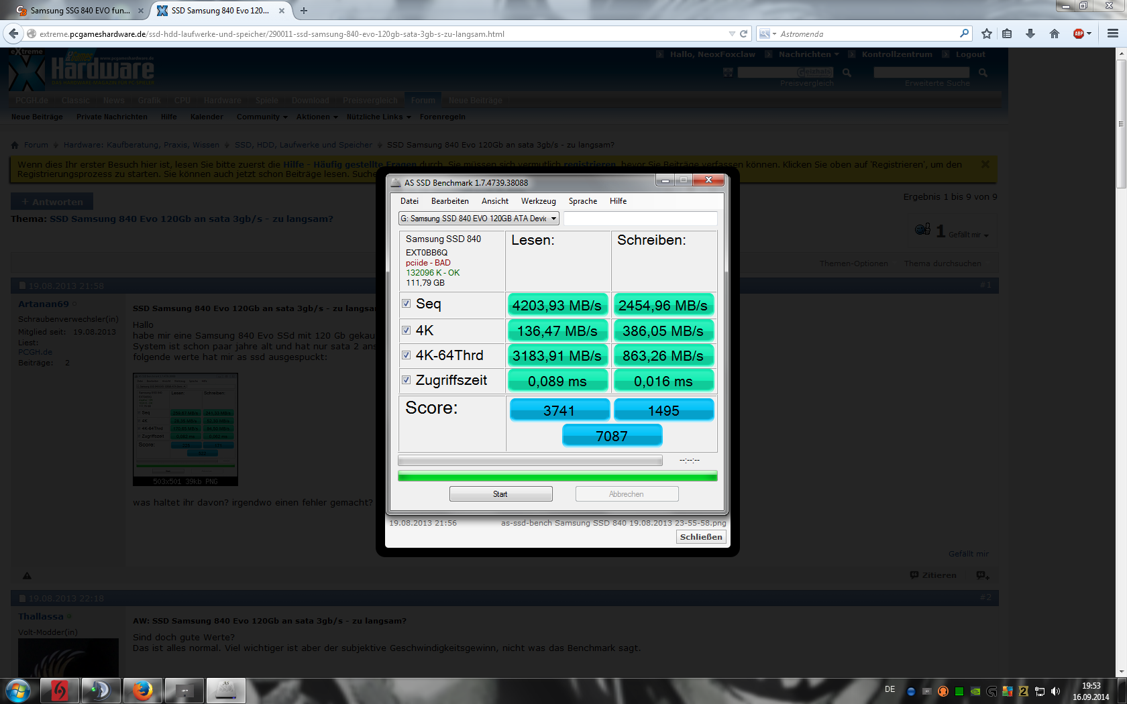Screen dimensions: 1127x704
Task: Open the Adblock Plus dropdown arrow
Action: [x=1089, y=34]
